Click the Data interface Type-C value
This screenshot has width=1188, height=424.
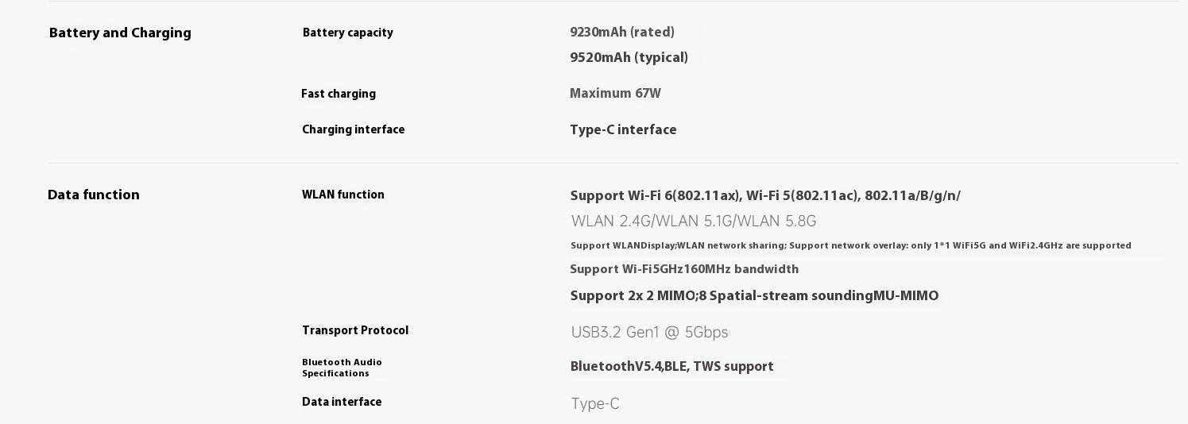(x=594, y=404)
